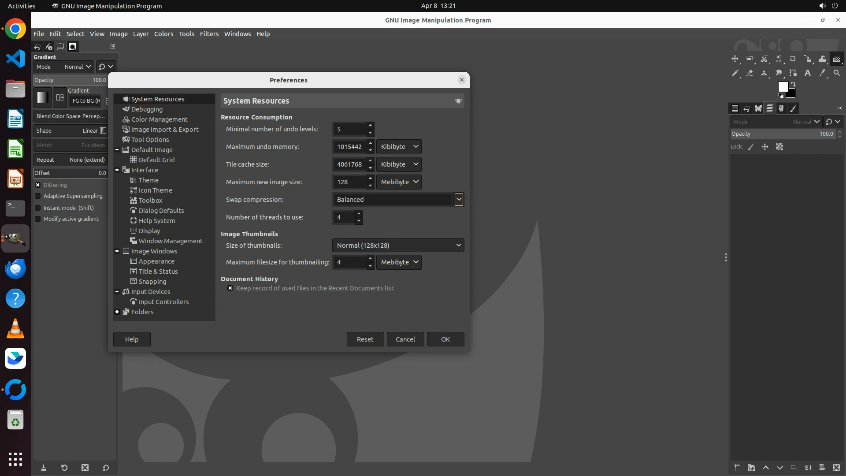Screen dimensions: 846x476
Task: Toggle the Dithering checkbox
Action: 38,185
